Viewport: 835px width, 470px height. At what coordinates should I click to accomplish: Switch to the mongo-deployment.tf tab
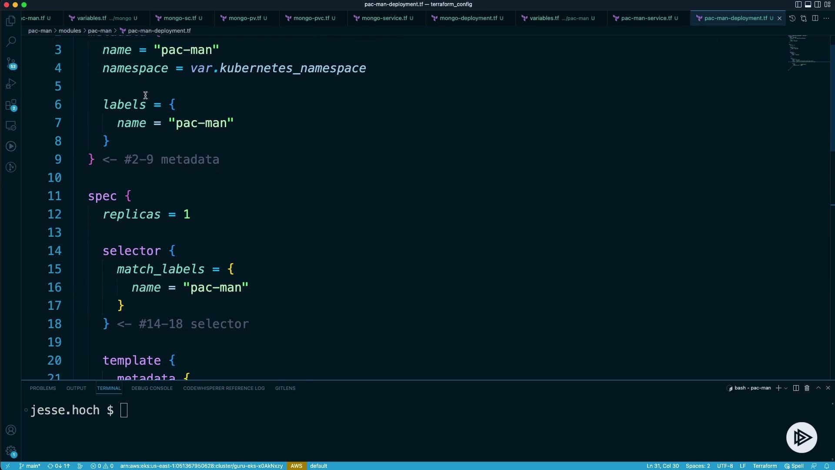coord(468,18)
